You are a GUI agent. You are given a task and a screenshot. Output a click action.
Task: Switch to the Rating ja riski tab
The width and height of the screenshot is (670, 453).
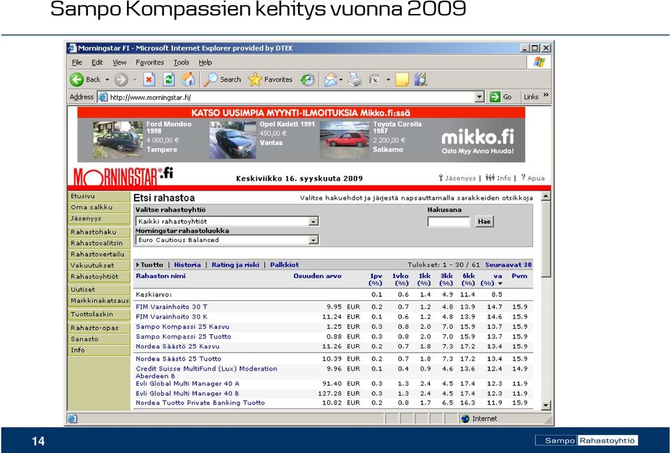(x=235, y=265)
